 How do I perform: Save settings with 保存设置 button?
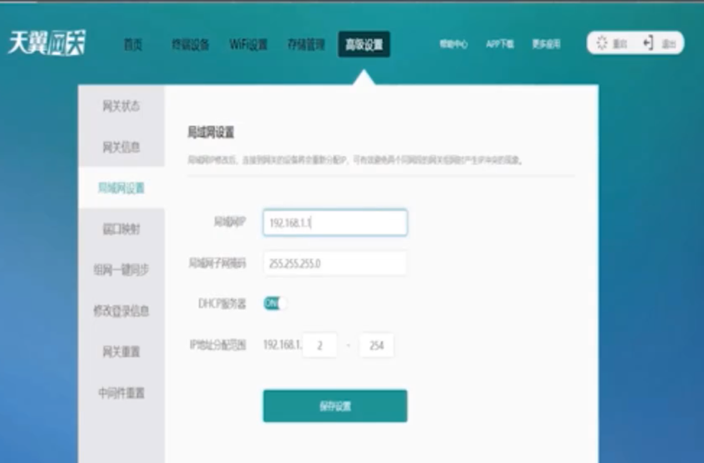335,406
